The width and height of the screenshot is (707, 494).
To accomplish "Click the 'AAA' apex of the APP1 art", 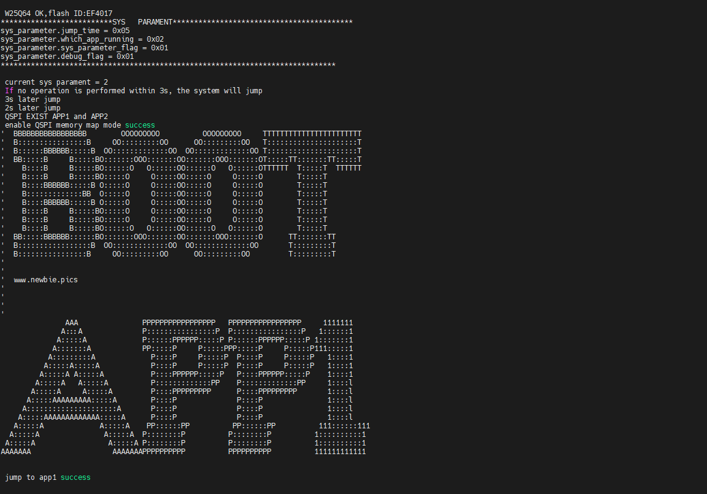I will pyautogui.click(x=72, y=323).
